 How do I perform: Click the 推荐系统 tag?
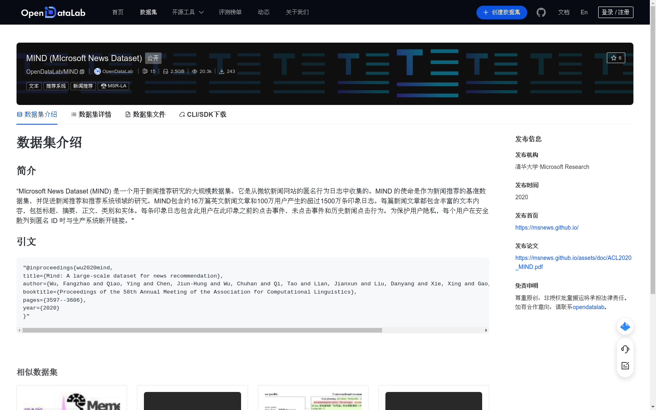point(56,86)
